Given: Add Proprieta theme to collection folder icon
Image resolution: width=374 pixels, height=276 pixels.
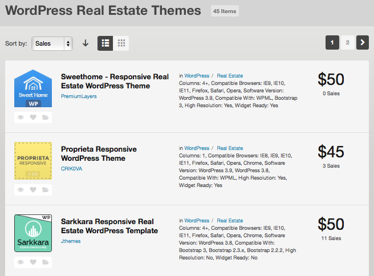Looking at the screenshot, I should point(45,190).
